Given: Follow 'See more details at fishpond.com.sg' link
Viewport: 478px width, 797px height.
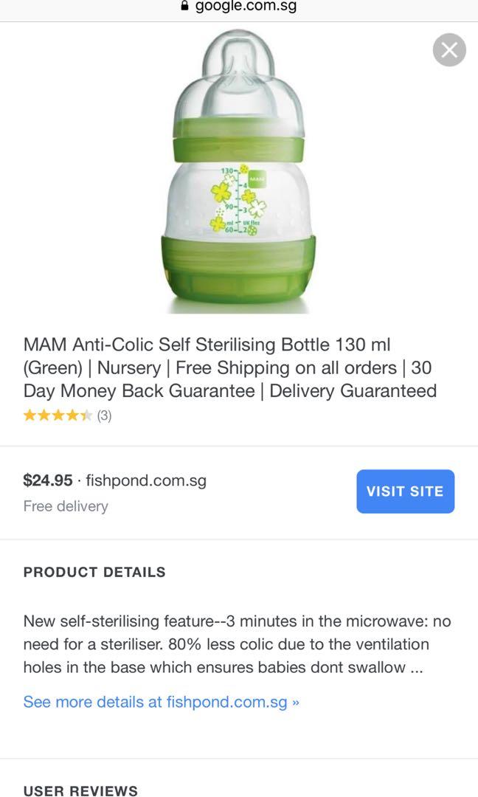Looking at the screenshot, I should [x=160, y=702].
